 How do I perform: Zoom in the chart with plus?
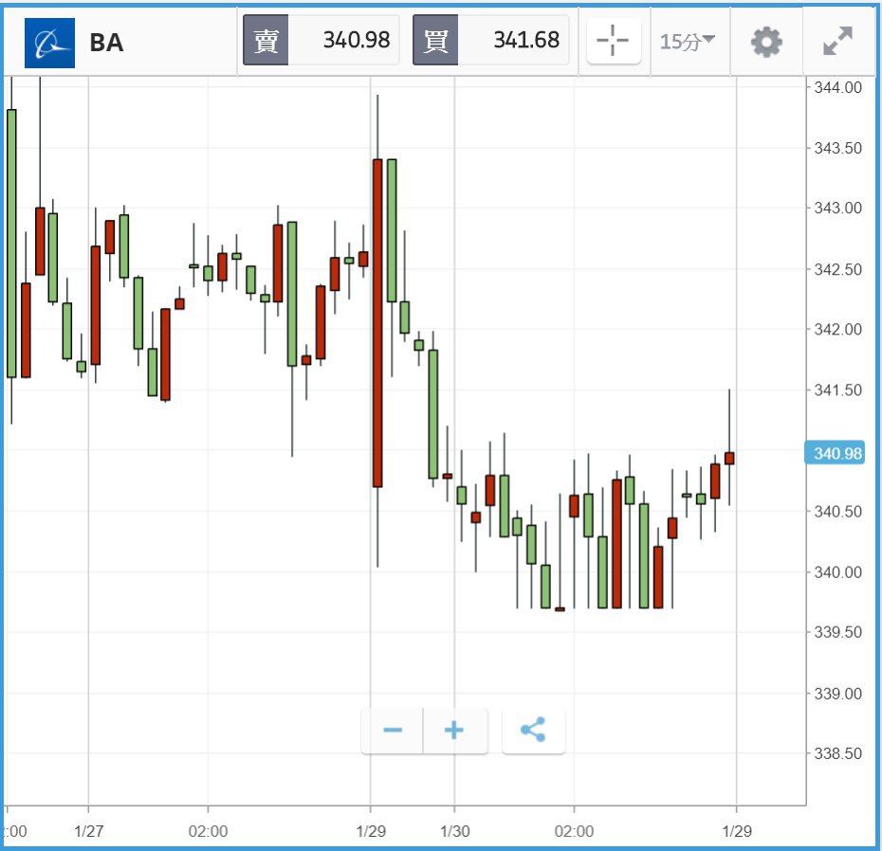(x=454, y=731)
